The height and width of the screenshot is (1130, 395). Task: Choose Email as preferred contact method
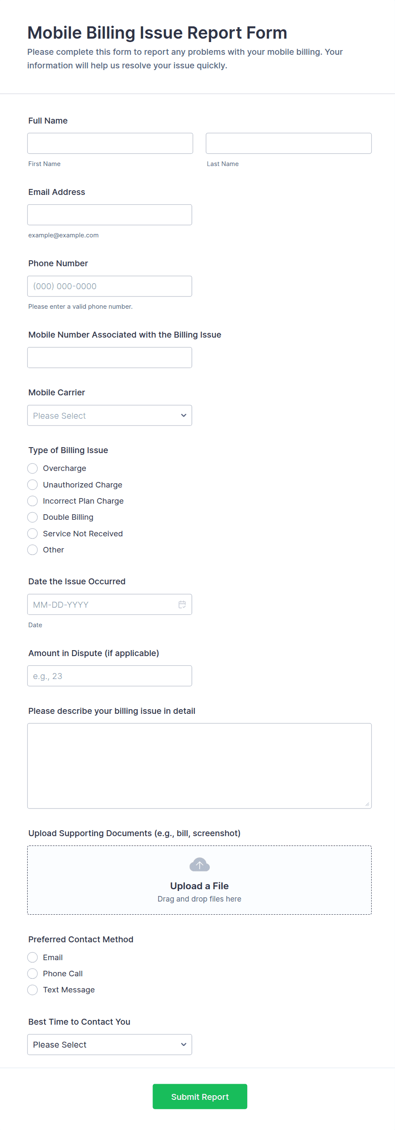click(32, 957)
